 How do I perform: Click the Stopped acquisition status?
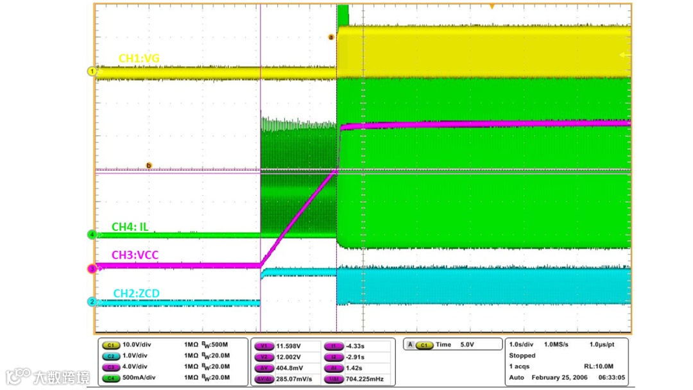pos(522,355)
